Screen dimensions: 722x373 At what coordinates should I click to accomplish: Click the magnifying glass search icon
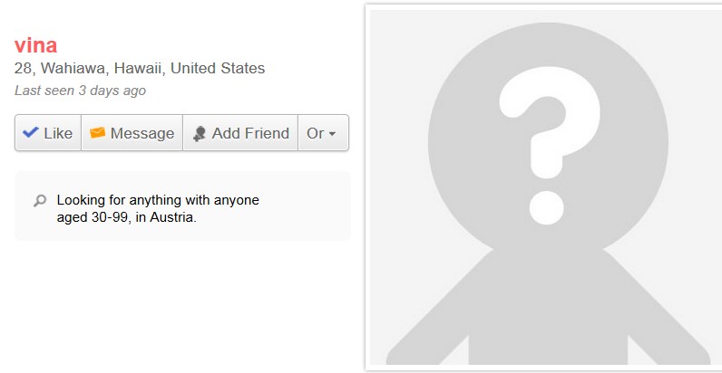[40, 201]
